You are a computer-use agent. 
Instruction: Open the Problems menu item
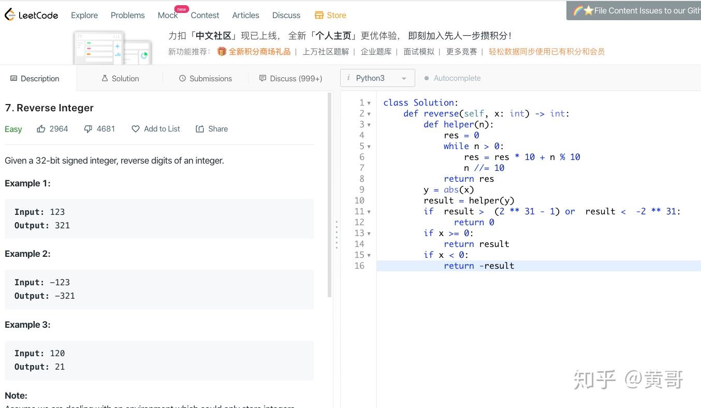pos(127,15)
